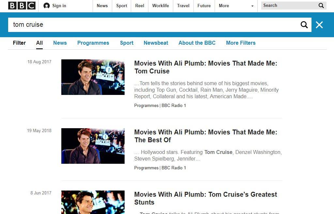Image resolution: width=334 pixels, height=214 pixels.
Task: Click the Sign in link
Action: [59, 6]
